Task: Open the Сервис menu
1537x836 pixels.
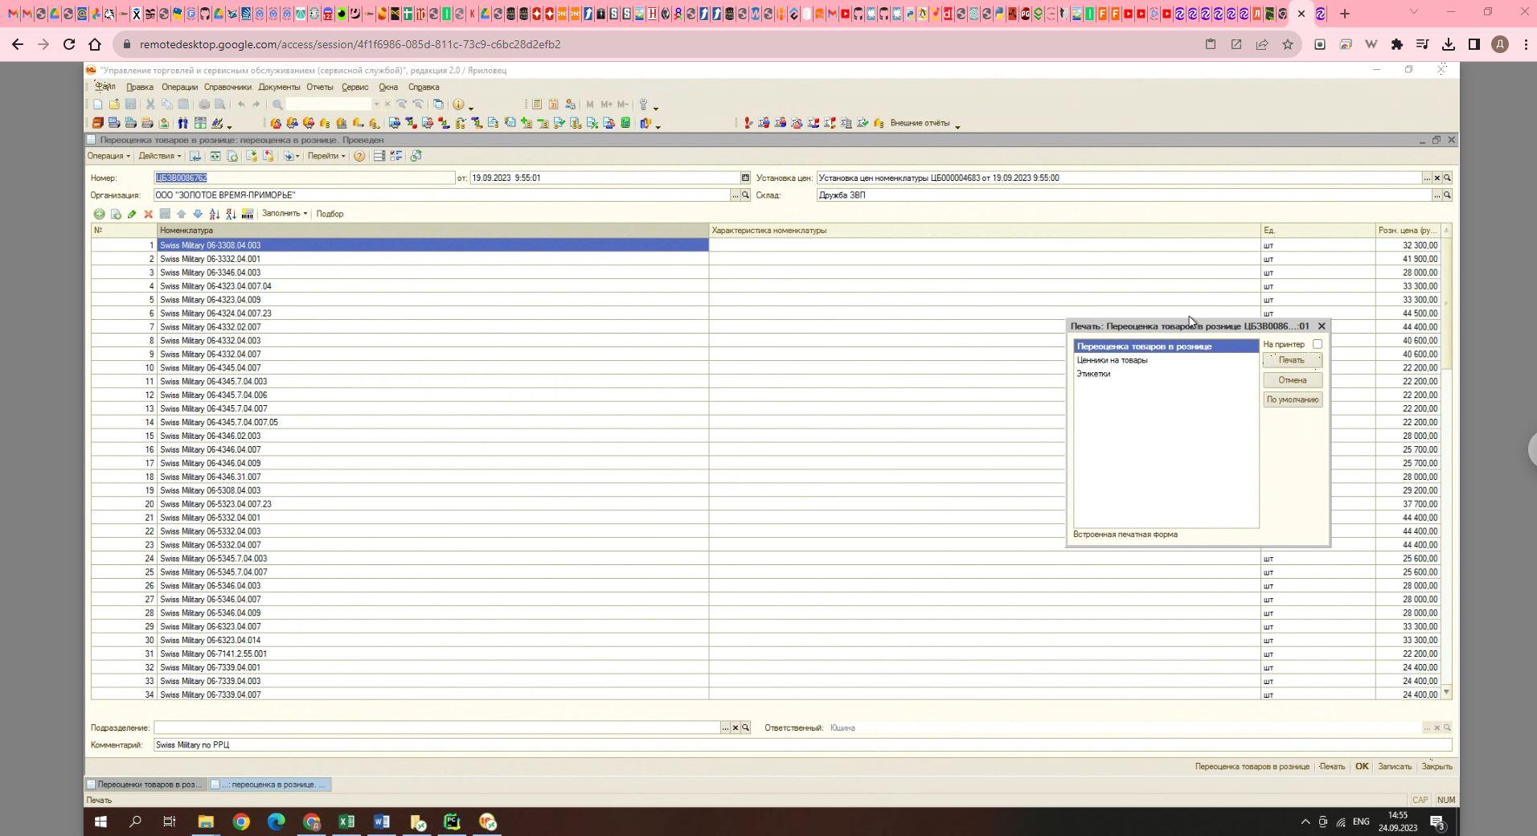Action: (355, 87)
